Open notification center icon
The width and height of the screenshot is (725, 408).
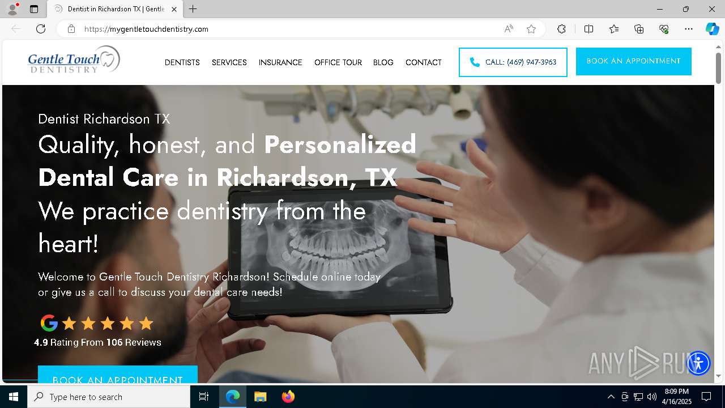point(706,397)
